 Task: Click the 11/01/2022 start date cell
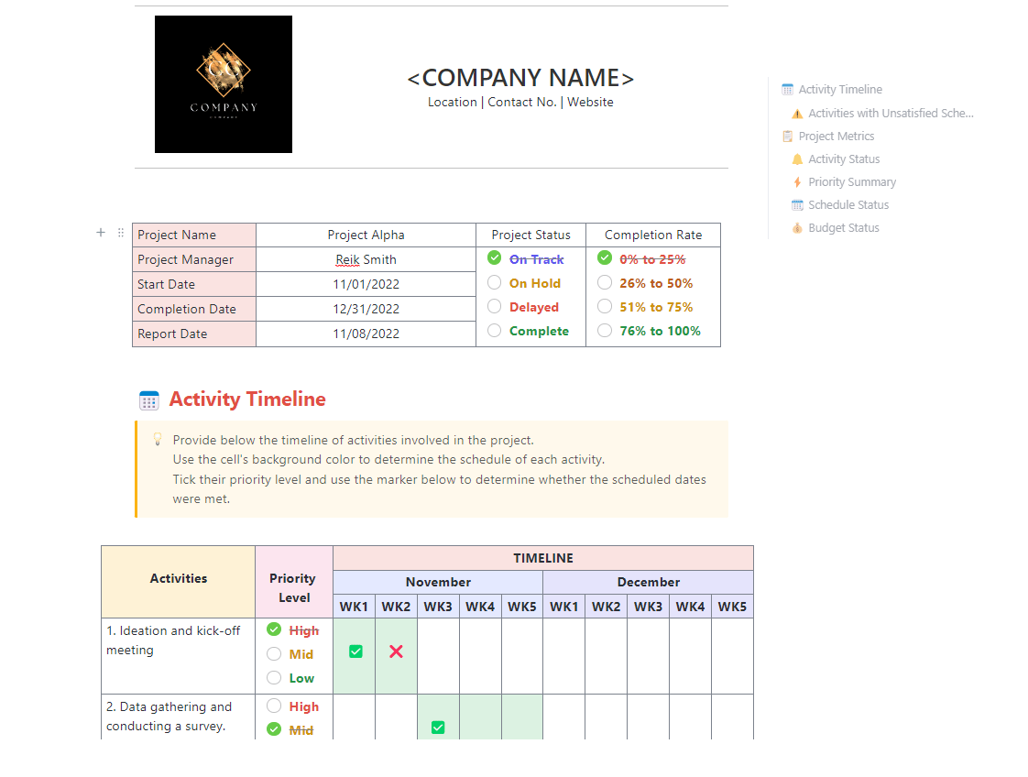[366, 285]
